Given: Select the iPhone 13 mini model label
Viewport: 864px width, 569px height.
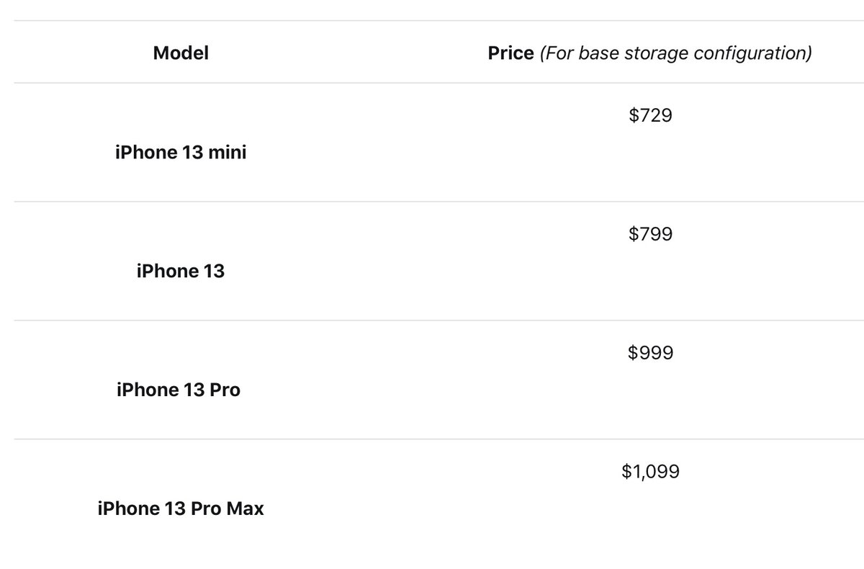Looking at the screenshot, I should [181, 153].
